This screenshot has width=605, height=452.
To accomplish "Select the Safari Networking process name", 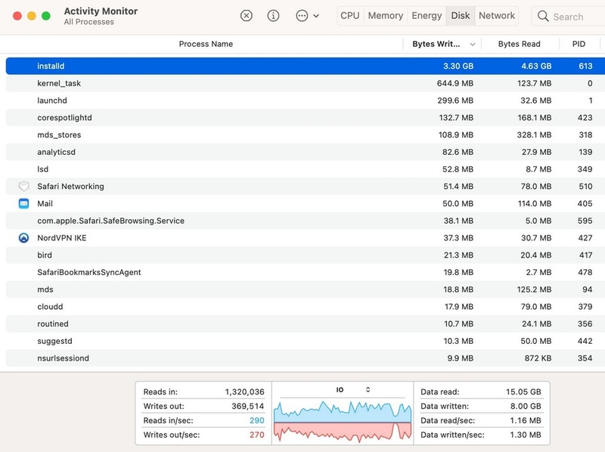I will (70, 186).
